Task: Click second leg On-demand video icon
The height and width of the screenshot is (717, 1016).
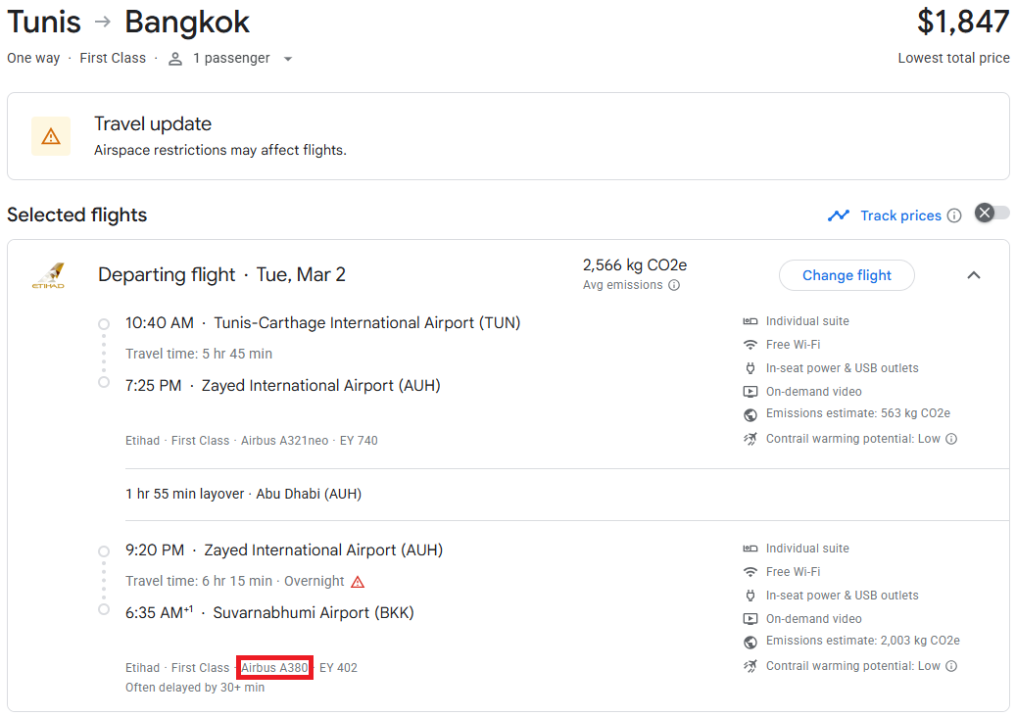Action: point(750,618)
